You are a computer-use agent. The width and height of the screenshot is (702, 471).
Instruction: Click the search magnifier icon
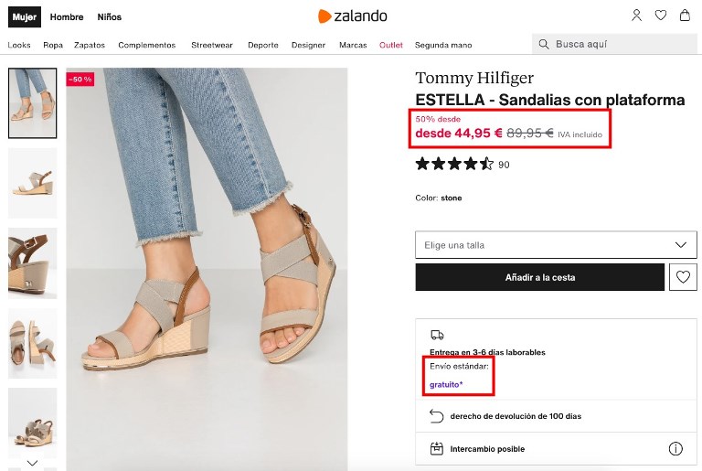tap(544, 44)
